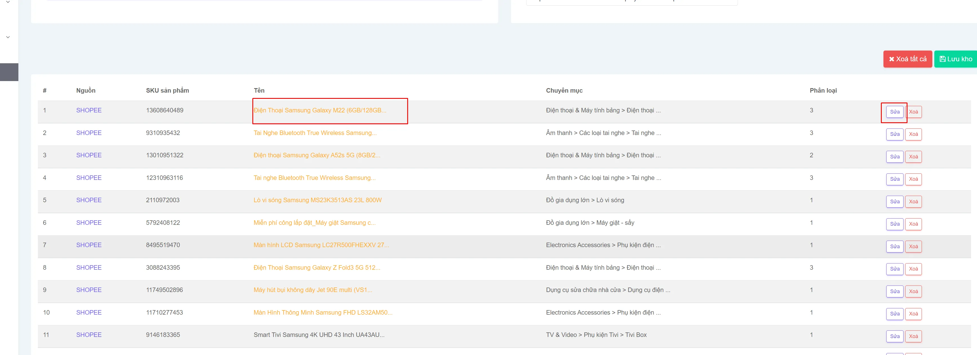Open Tai Nghe Bluetooth link in row 2
Viewport: 977px width, 355px height.
click(315, 133)
